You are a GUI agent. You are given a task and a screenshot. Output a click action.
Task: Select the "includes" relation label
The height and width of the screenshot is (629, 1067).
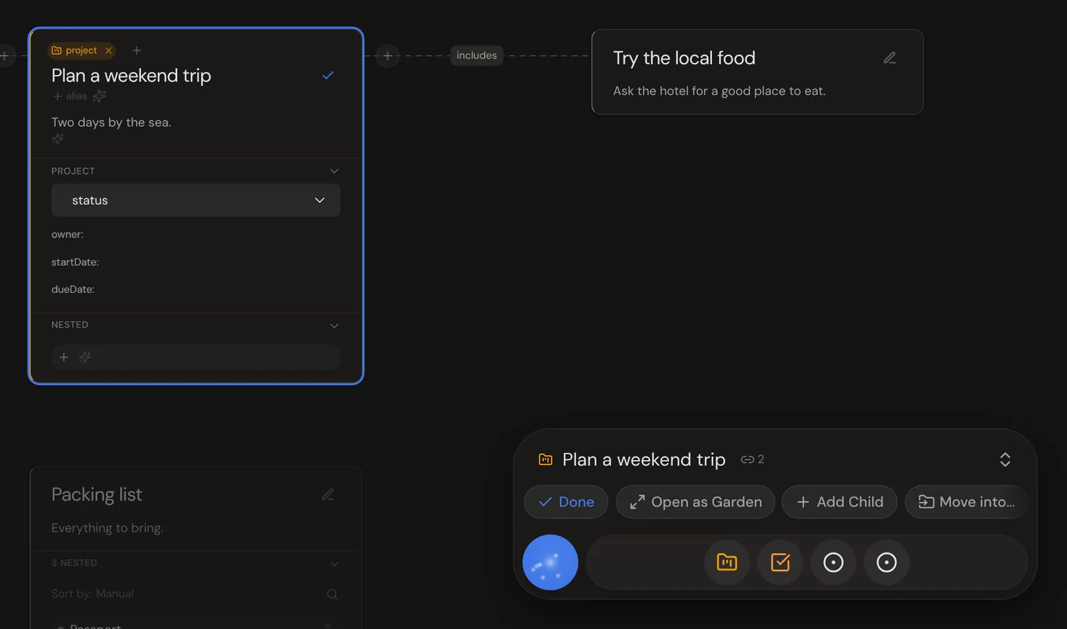(x=477, y=56)
